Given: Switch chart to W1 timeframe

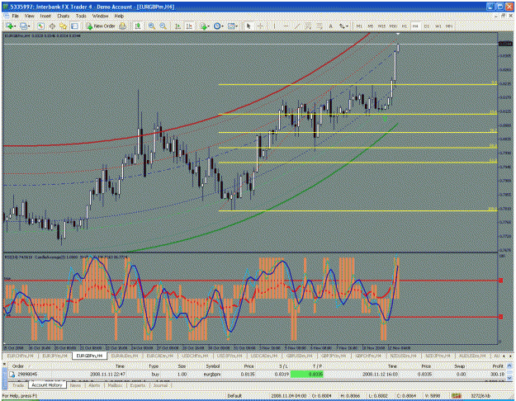Looking at the screenshot, I should 438,26.
